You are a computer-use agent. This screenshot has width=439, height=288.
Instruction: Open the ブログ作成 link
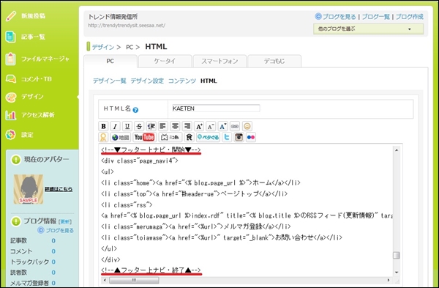pos(409,17)
